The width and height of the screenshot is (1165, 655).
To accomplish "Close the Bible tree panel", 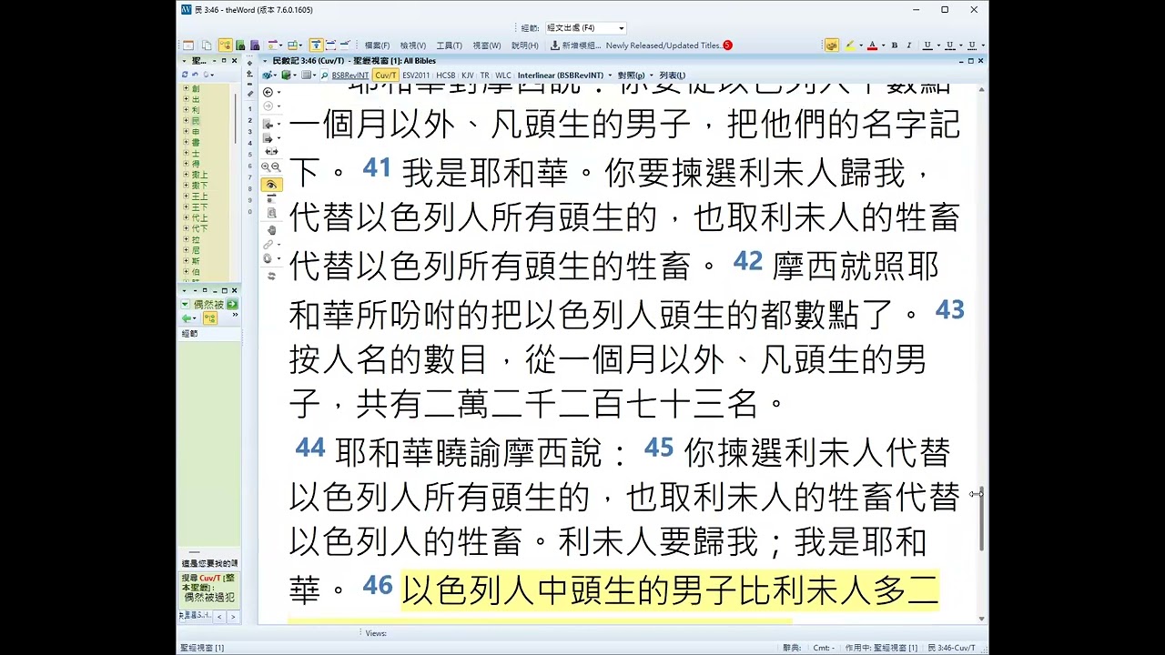I will click(x=234, y=61).
